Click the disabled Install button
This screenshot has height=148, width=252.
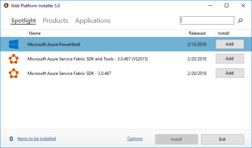tap(177, 139)
